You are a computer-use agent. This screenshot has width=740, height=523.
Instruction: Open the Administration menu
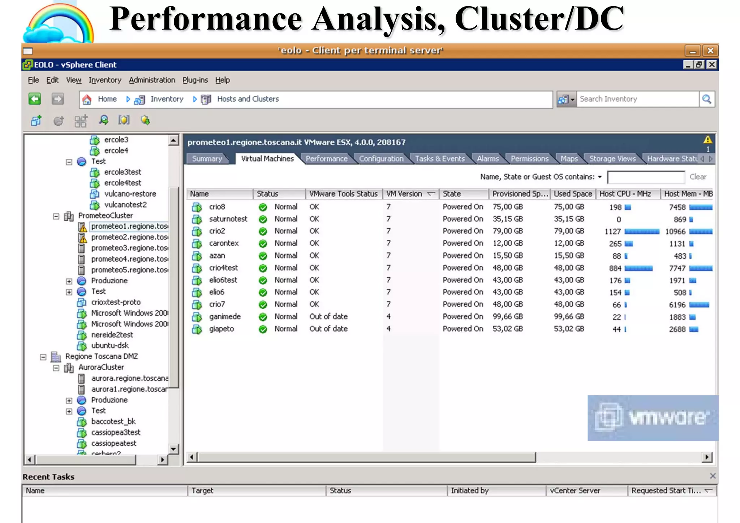pyautogui.click(x=152, y=80)
